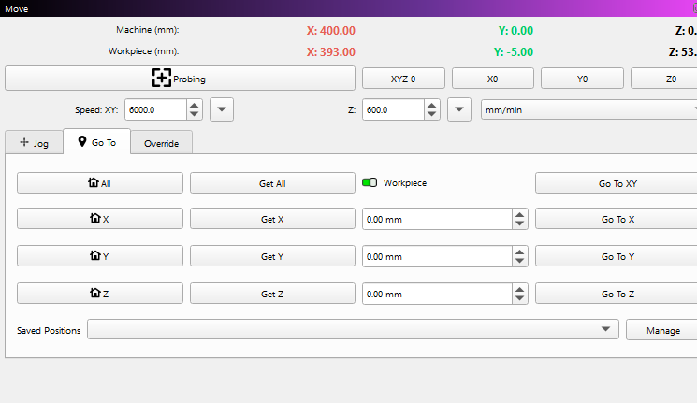Home the Y axis
Viewport: 697px width, 403px height.
[100, 256]
